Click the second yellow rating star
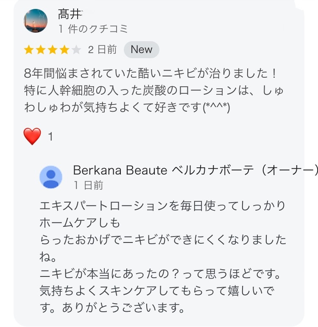 tap(41, 50)
